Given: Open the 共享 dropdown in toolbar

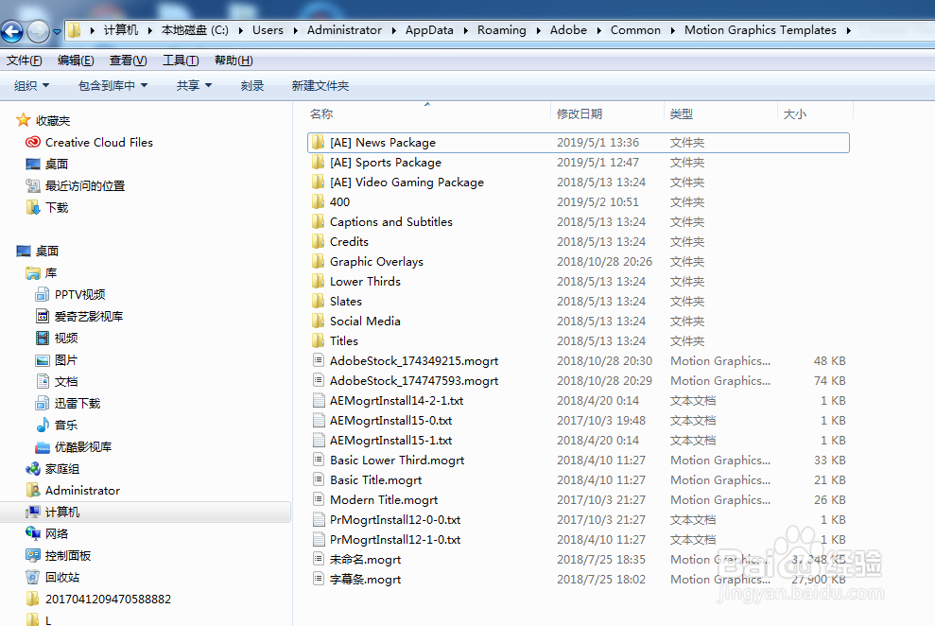Looking at the screenshot, I should (194, 86).
